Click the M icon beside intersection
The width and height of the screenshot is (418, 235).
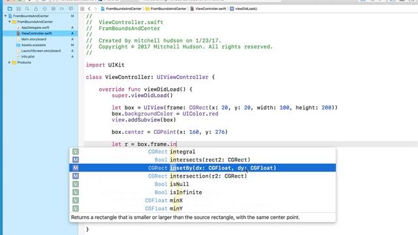coord(76,176)
